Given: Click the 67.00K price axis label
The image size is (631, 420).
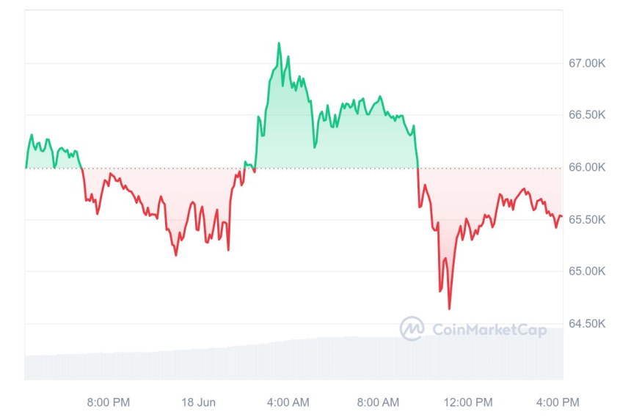Looking at the screenshot, I should pyautogui.click(x=587, y=64).
